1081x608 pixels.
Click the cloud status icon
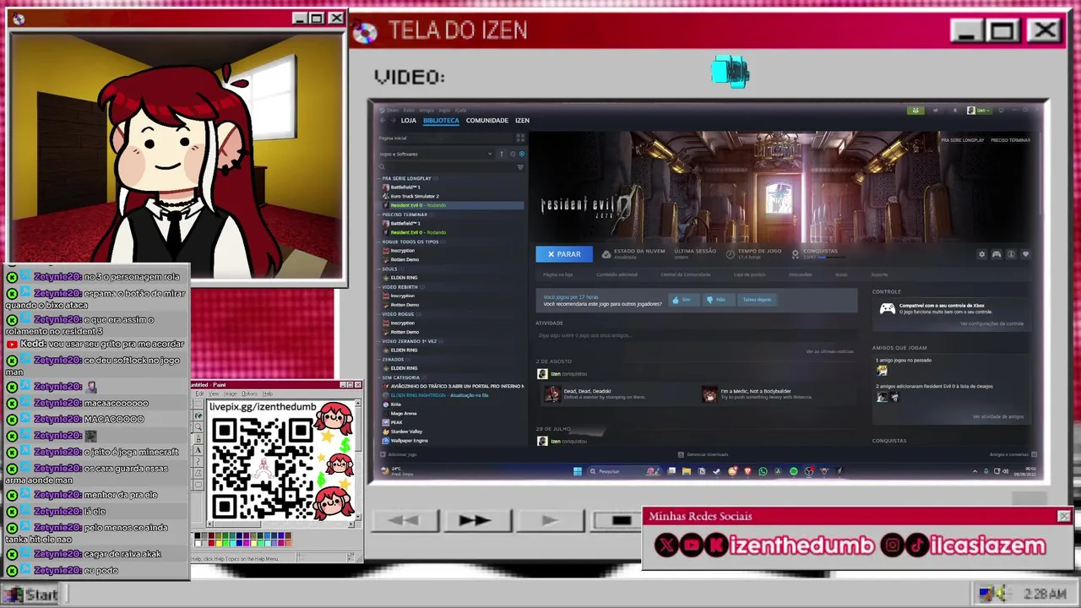coord(606,253)
